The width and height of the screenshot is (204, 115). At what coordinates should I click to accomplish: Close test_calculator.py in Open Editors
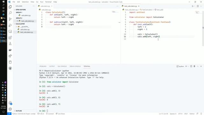pos(17,21)
